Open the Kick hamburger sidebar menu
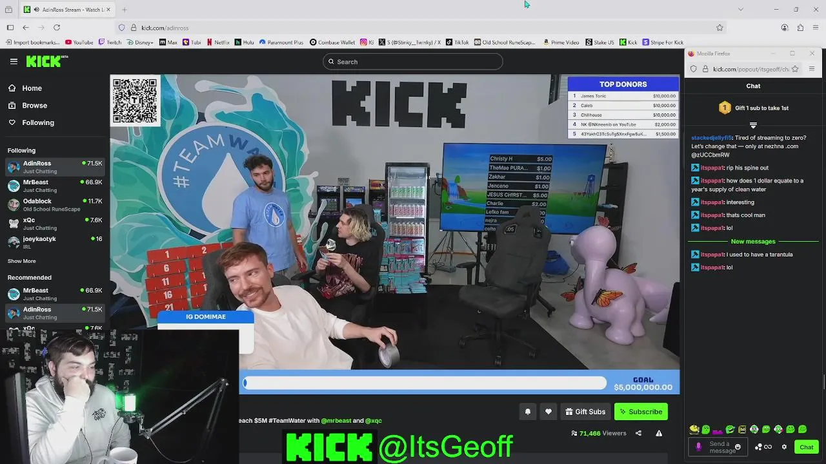 coord(14,61)
